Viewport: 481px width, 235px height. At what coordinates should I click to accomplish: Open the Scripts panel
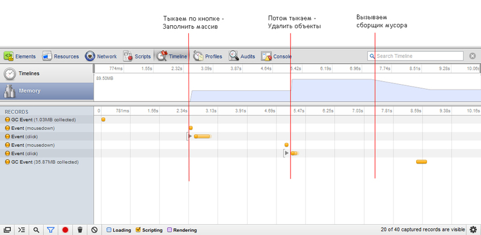(x=137, y=56)
